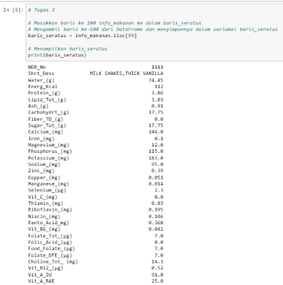This screenshot has height=285, width=283.
Task: Select the Selenium_(µg) label
Action: coord(47,190)
